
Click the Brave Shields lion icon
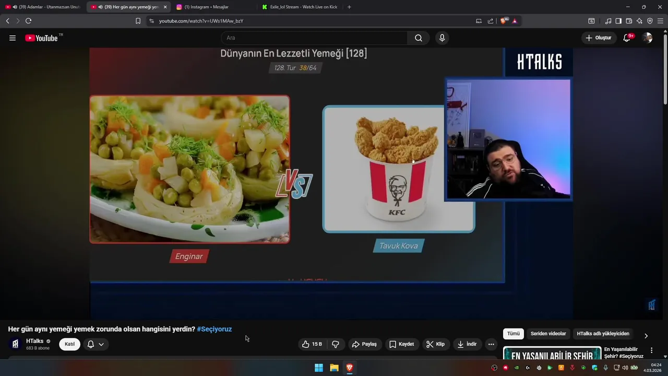[504, 21]
